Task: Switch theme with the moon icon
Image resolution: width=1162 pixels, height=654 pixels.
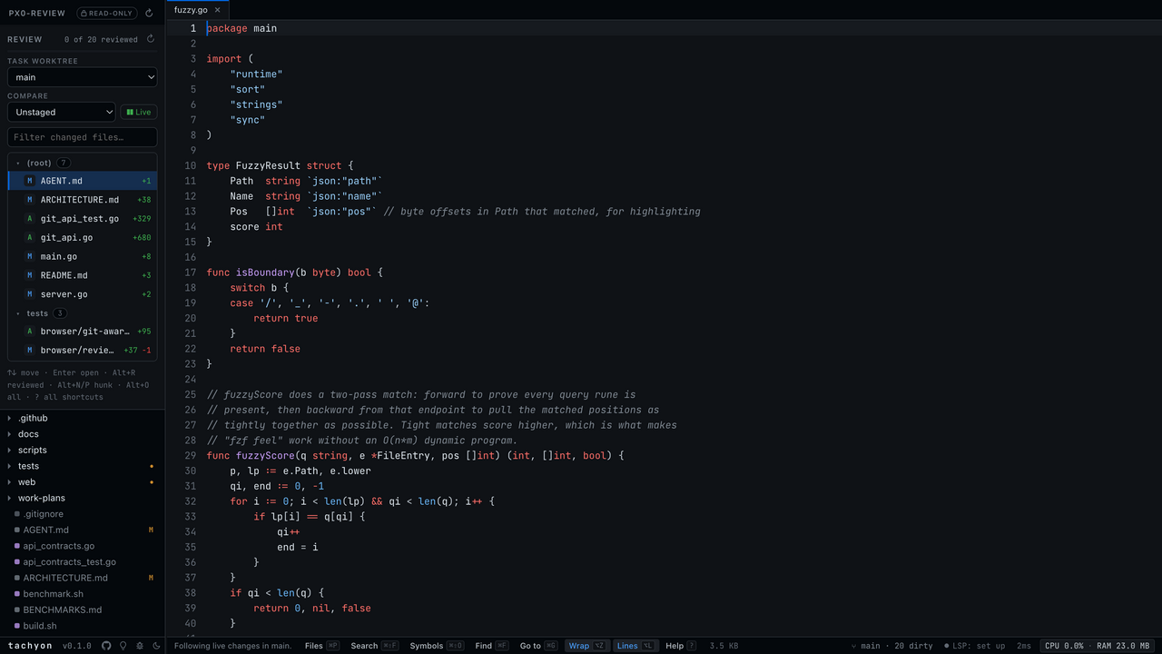Action: tap(156, 646)
